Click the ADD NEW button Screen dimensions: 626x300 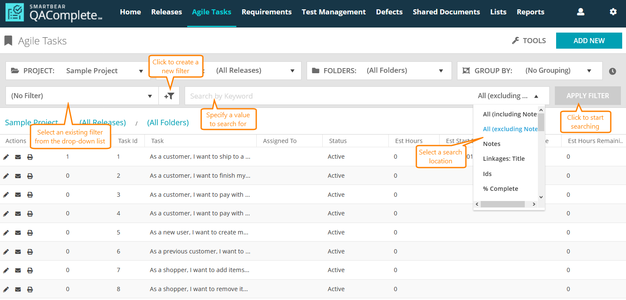pyautogui.click(x=589, y=41)
